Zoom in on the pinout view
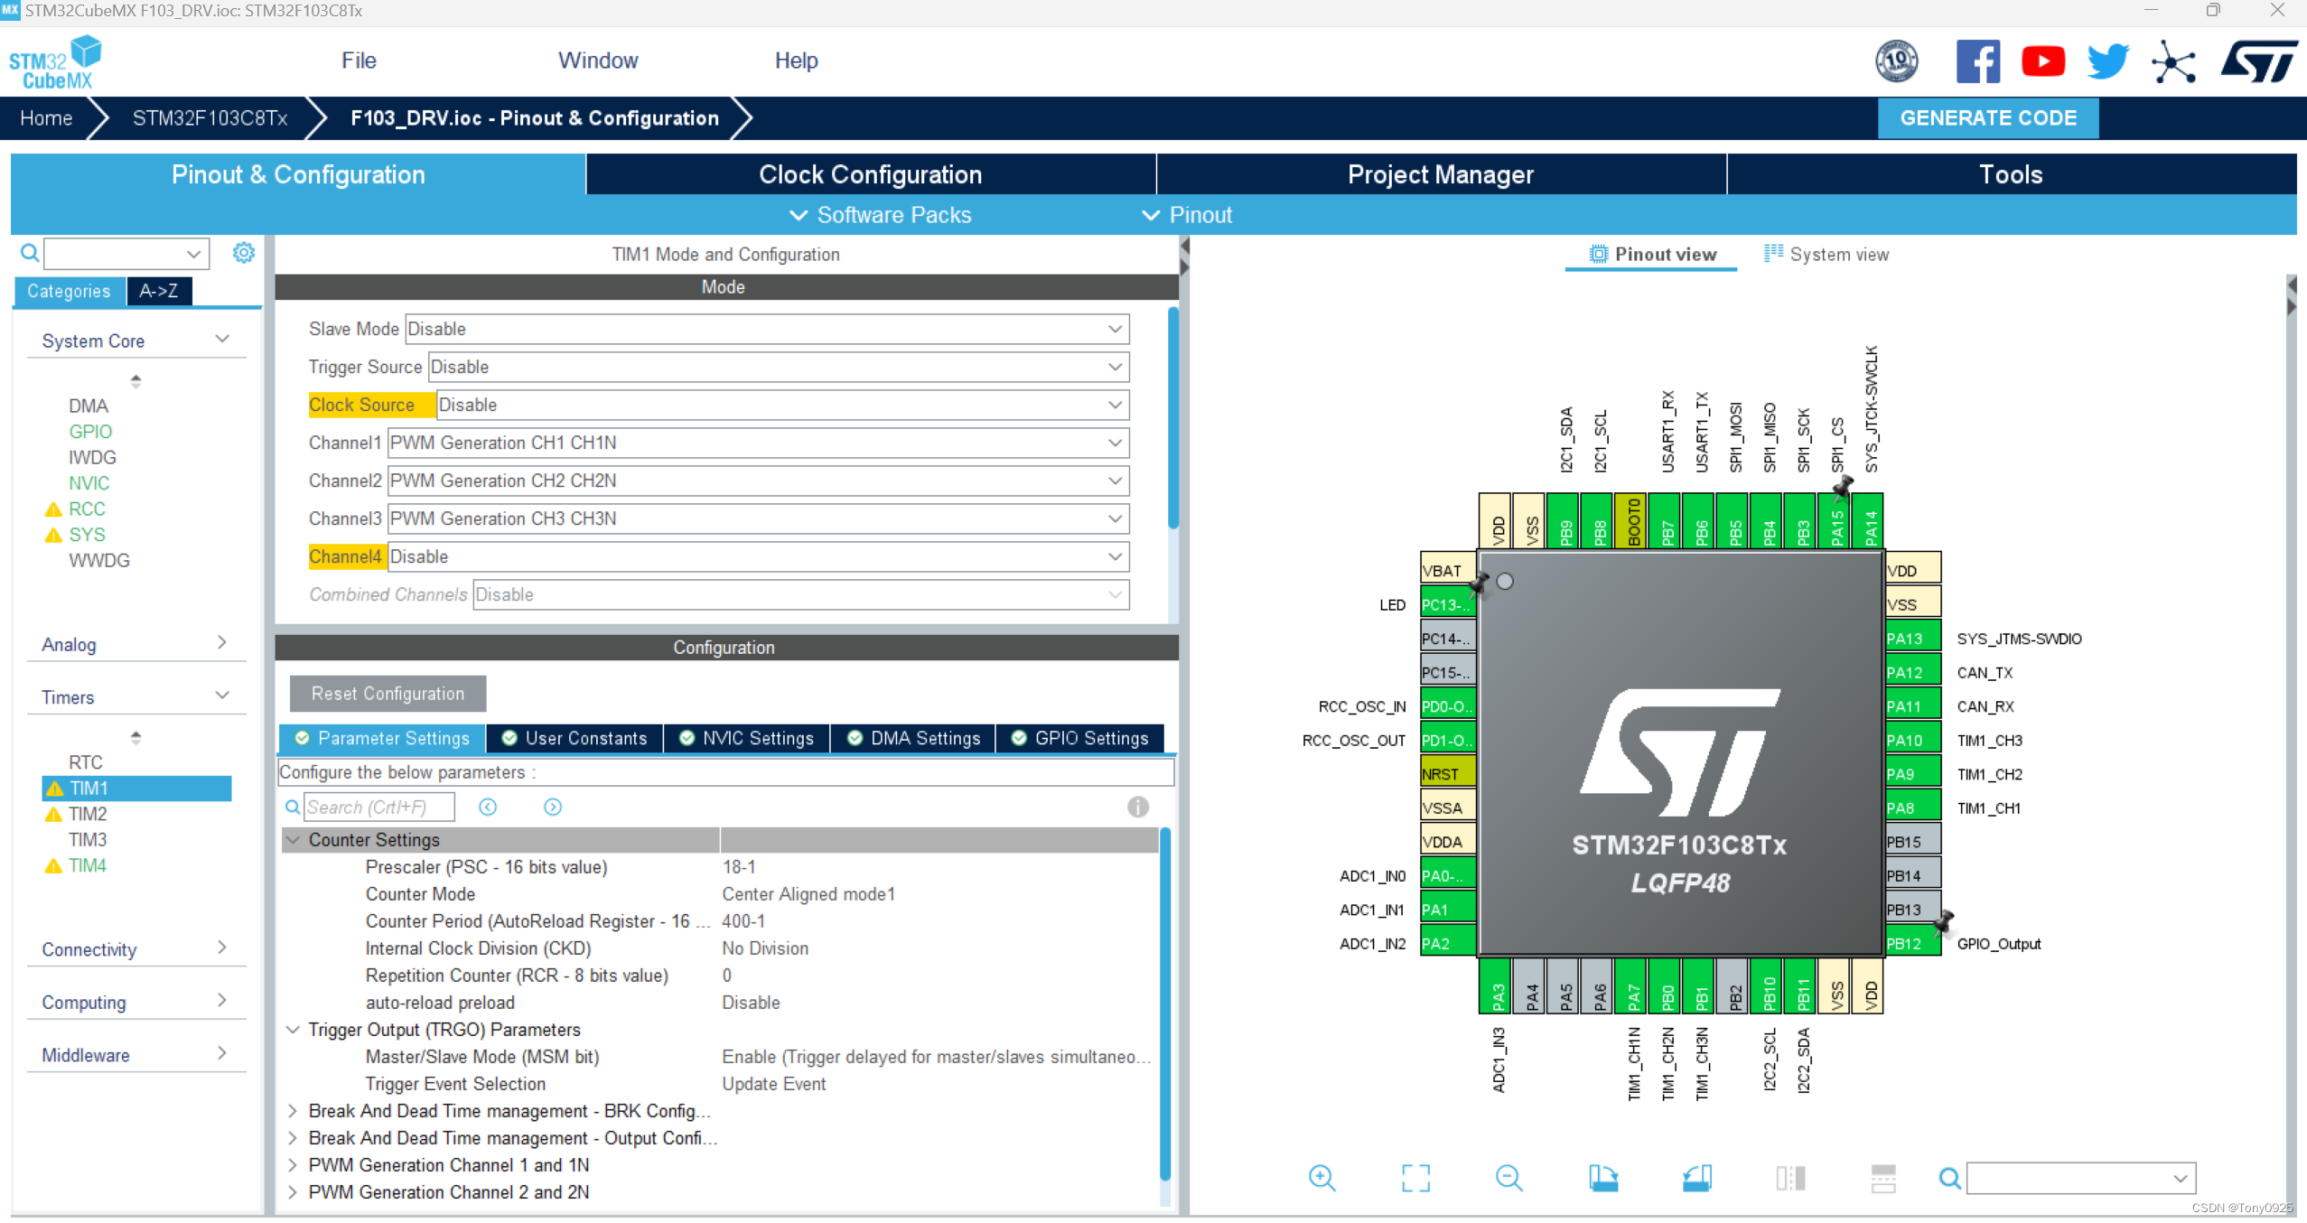2307x1223 pixels. (x=1322, y=1178)
